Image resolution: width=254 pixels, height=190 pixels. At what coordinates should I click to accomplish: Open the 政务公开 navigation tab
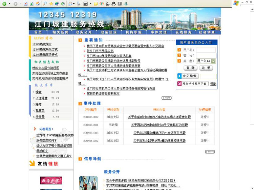(x=84, y=32)
